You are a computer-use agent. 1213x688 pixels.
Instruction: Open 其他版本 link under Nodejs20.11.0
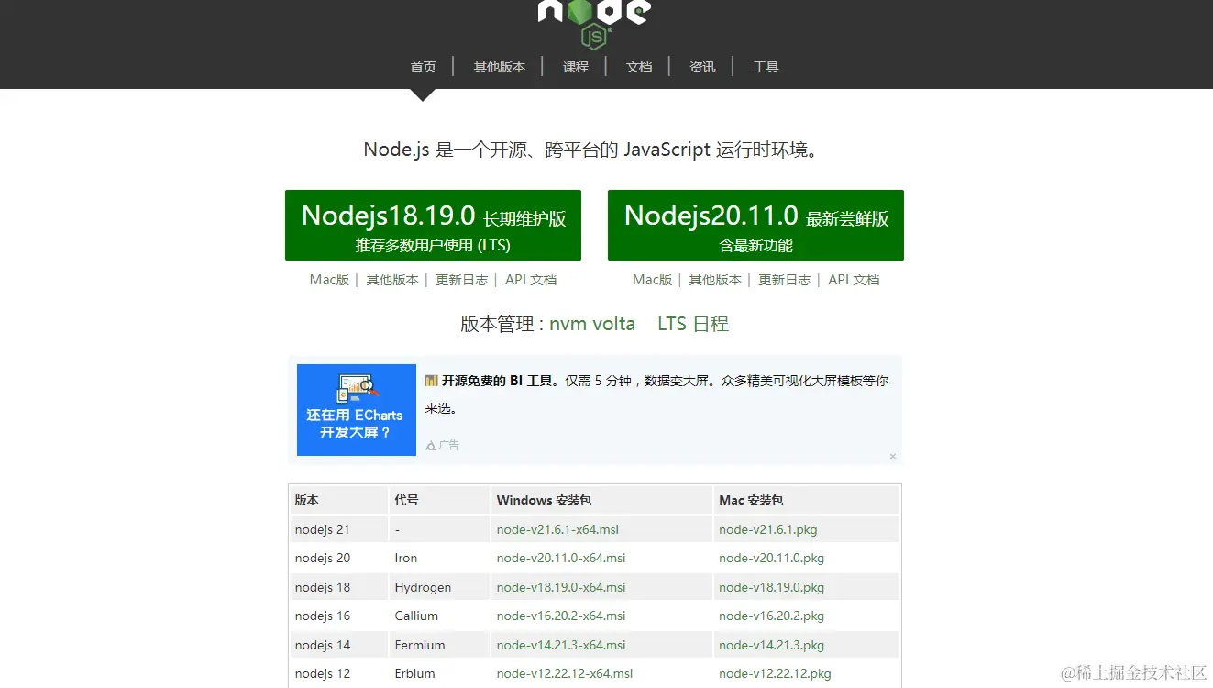[x=715, y=280]
